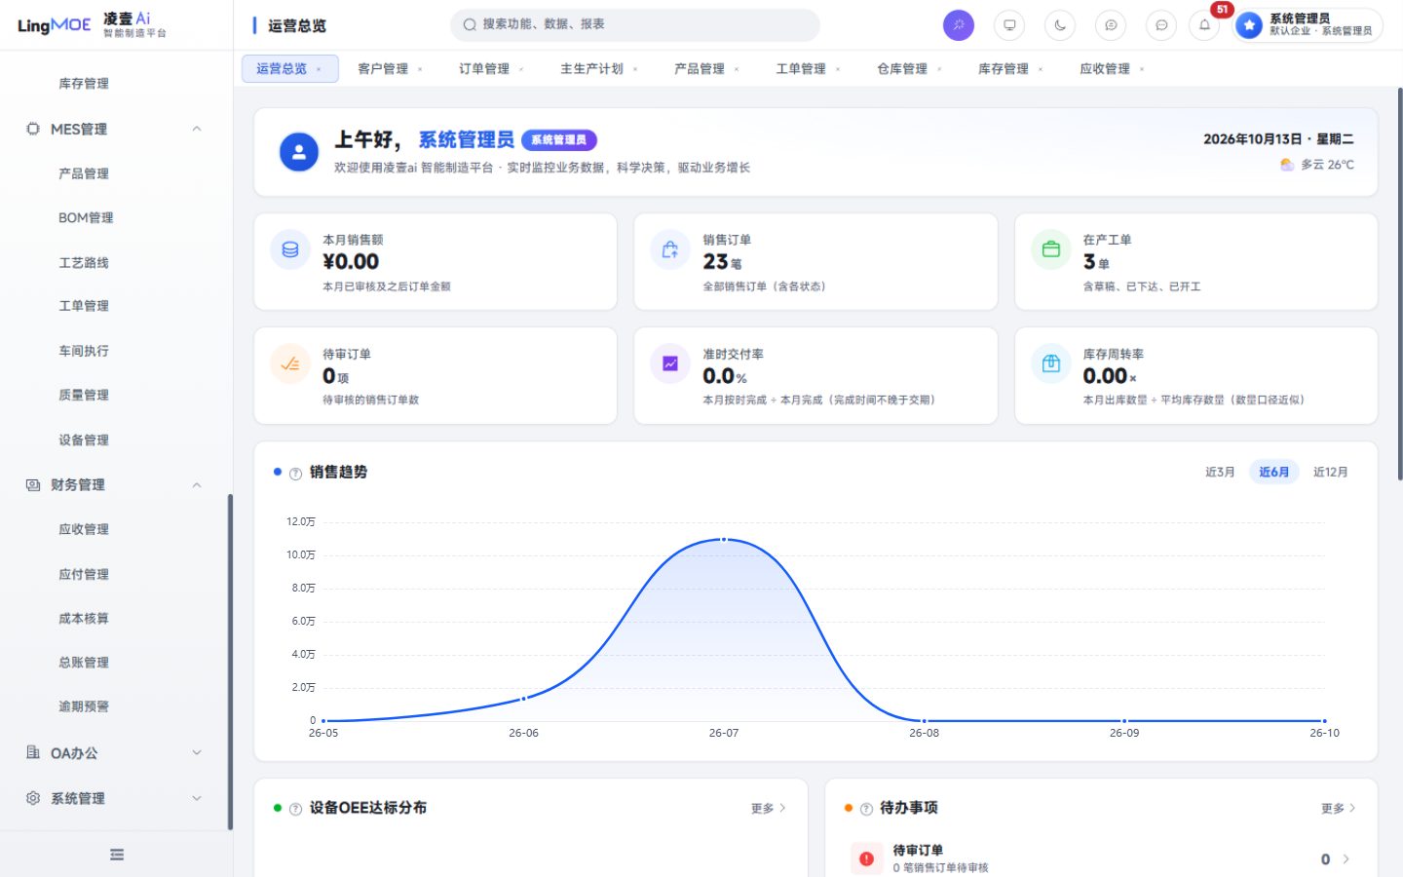This screenshot has height=877, width=1403.
Task: Click the 26-07 peak data point
Action: pyautogui.click(x=724, y=539)
